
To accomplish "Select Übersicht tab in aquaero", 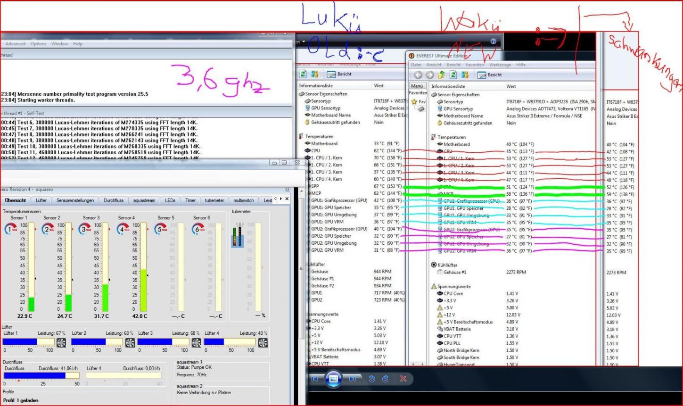I will pyautogui.click(x=16, y=200).
